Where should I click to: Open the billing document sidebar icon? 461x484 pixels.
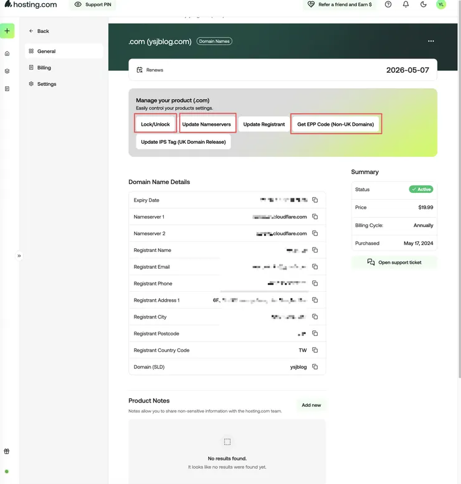[x=7, y=89]
